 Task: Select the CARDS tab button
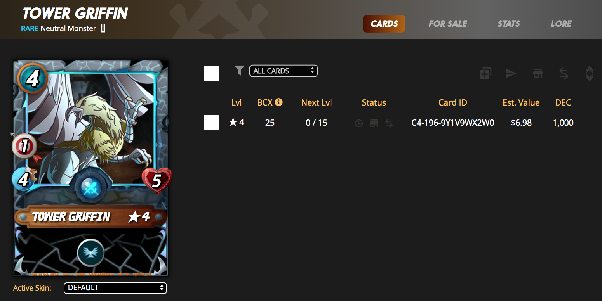tap(384, 24)
